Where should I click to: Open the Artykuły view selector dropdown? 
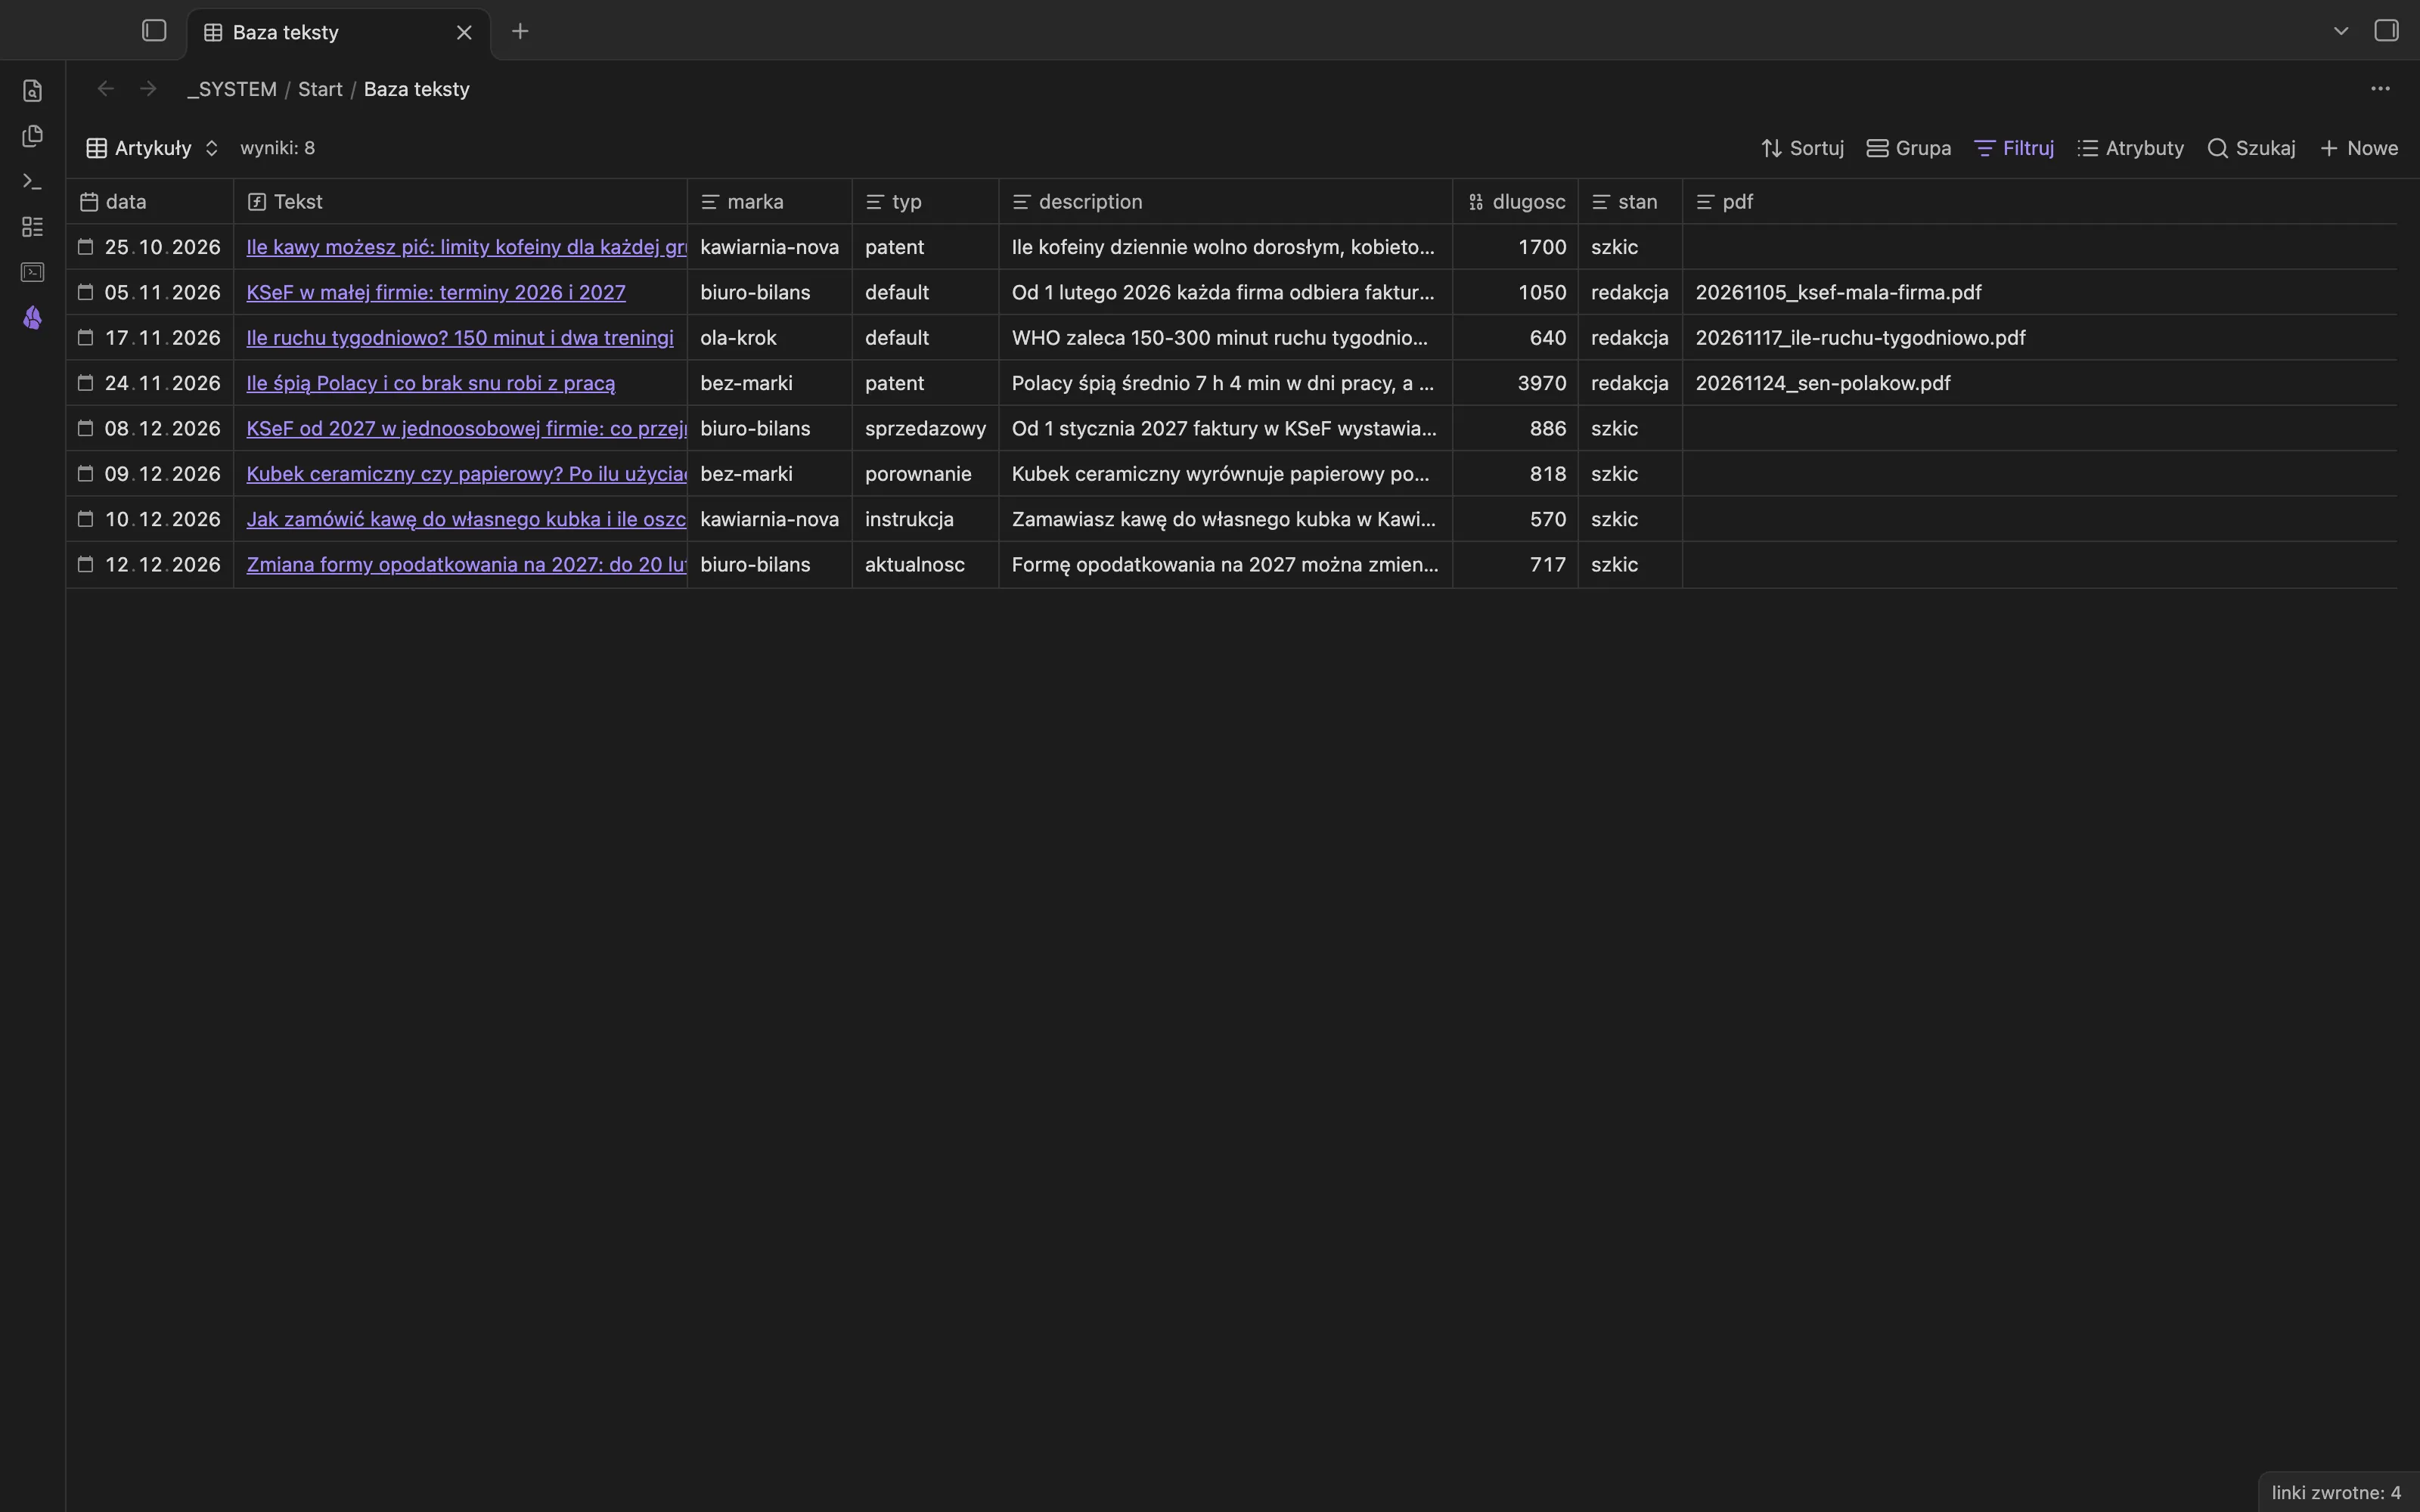152,148
